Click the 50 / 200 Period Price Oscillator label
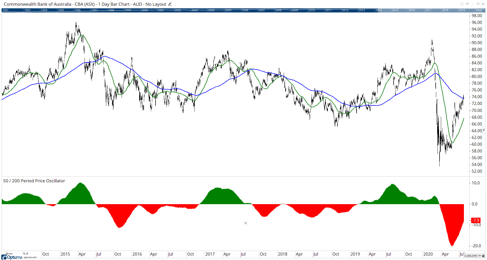This screenshot has width=487, height=260. click(x=34, y=181)
